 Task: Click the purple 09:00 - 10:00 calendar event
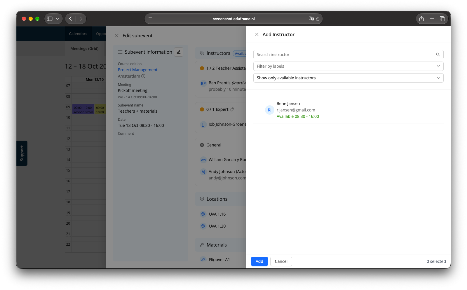pyautogui.click(x=83, y=109)
